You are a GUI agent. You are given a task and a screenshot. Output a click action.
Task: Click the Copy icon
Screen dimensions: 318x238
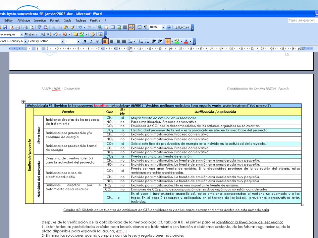pyautogui.click(x=60, y=27)
